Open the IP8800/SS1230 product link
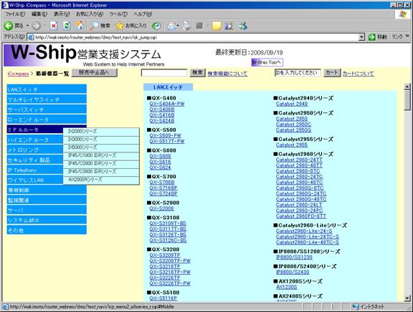The width and height of the screenshot is (413, 312). (294, 257)
